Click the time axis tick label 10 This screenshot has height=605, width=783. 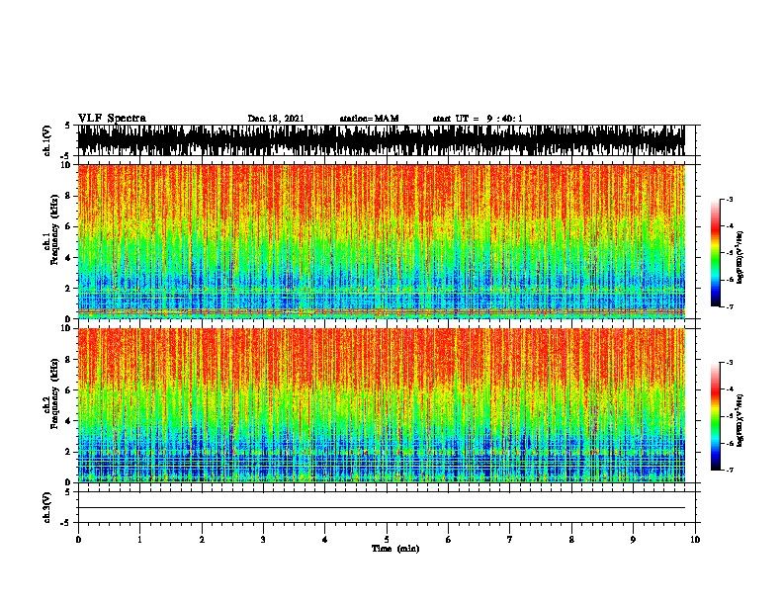click(695, 539)
